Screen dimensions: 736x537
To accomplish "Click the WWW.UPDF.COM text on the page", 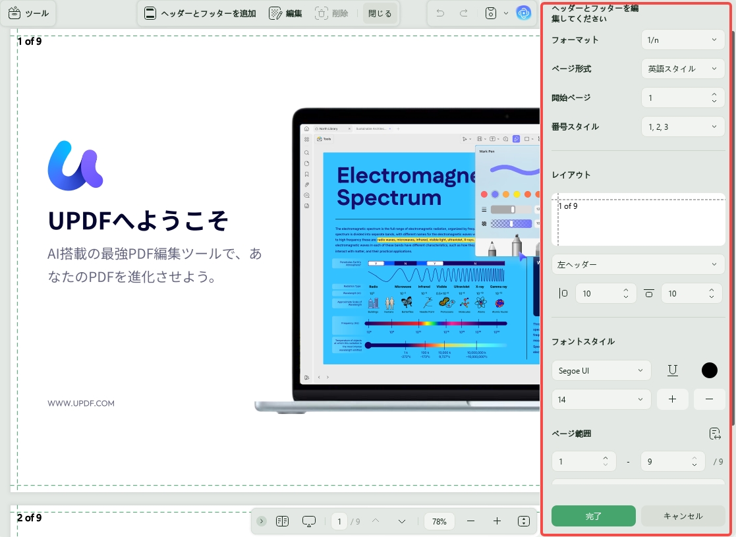I will [81, 403].
